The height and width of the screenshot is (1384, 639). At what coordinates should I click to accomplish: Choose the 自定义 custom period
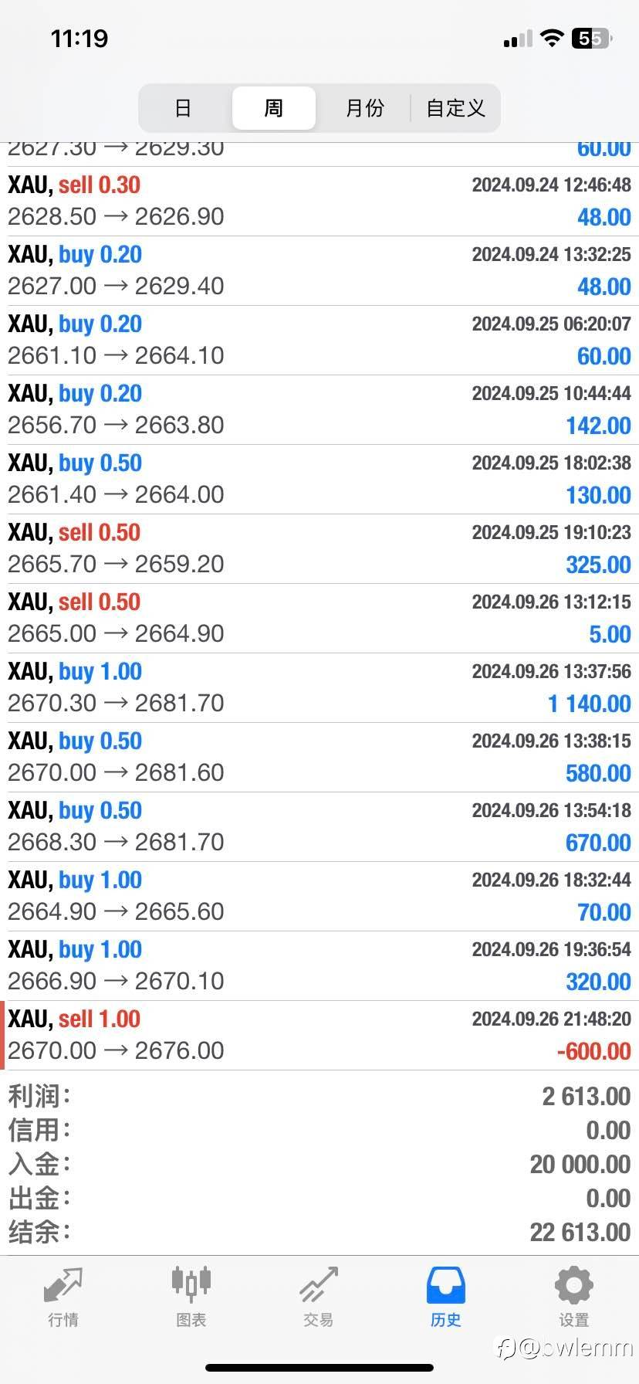(455, 108)
